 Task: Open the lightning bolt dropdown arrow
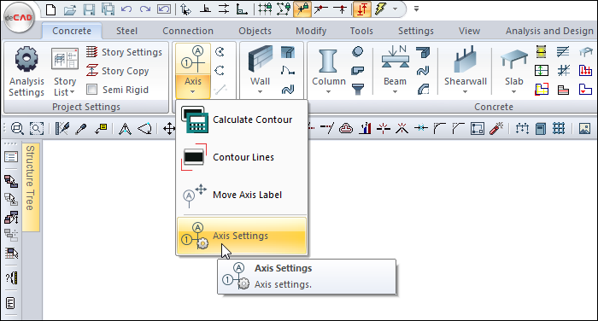(x=395, y=9)
